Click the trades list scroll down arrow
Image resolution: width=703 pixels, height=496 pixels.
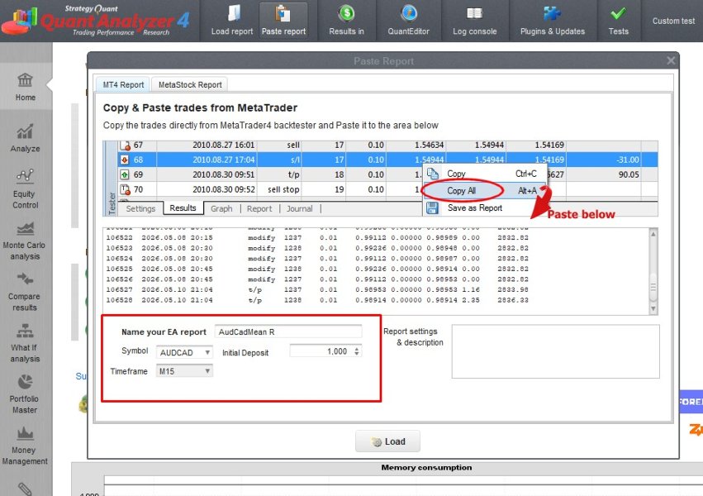pyautogui.click(x=653, y=308)
